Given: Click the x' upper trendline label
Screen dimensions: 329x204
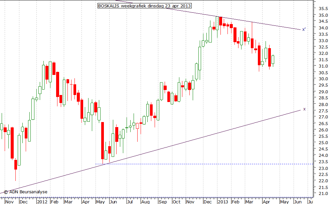Looking at the screenshot, I should (304, 29).
